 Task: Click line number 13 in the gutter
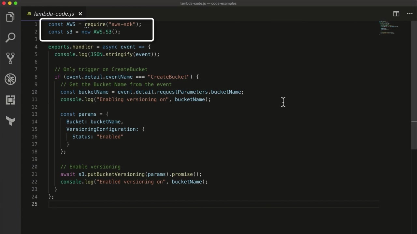pyautogui.click(x=35, y=114)
